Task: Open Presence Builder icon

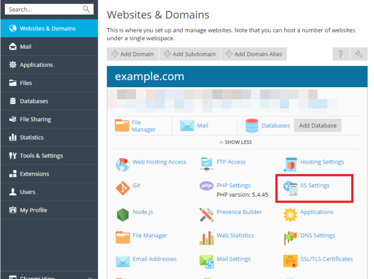Action: [x=207, y=214]
